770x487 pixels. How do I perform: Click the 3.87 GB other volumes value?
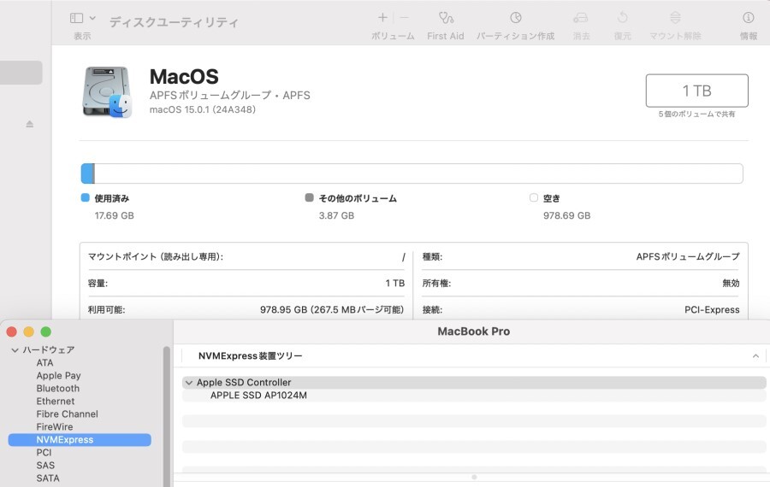pos(336,215)
